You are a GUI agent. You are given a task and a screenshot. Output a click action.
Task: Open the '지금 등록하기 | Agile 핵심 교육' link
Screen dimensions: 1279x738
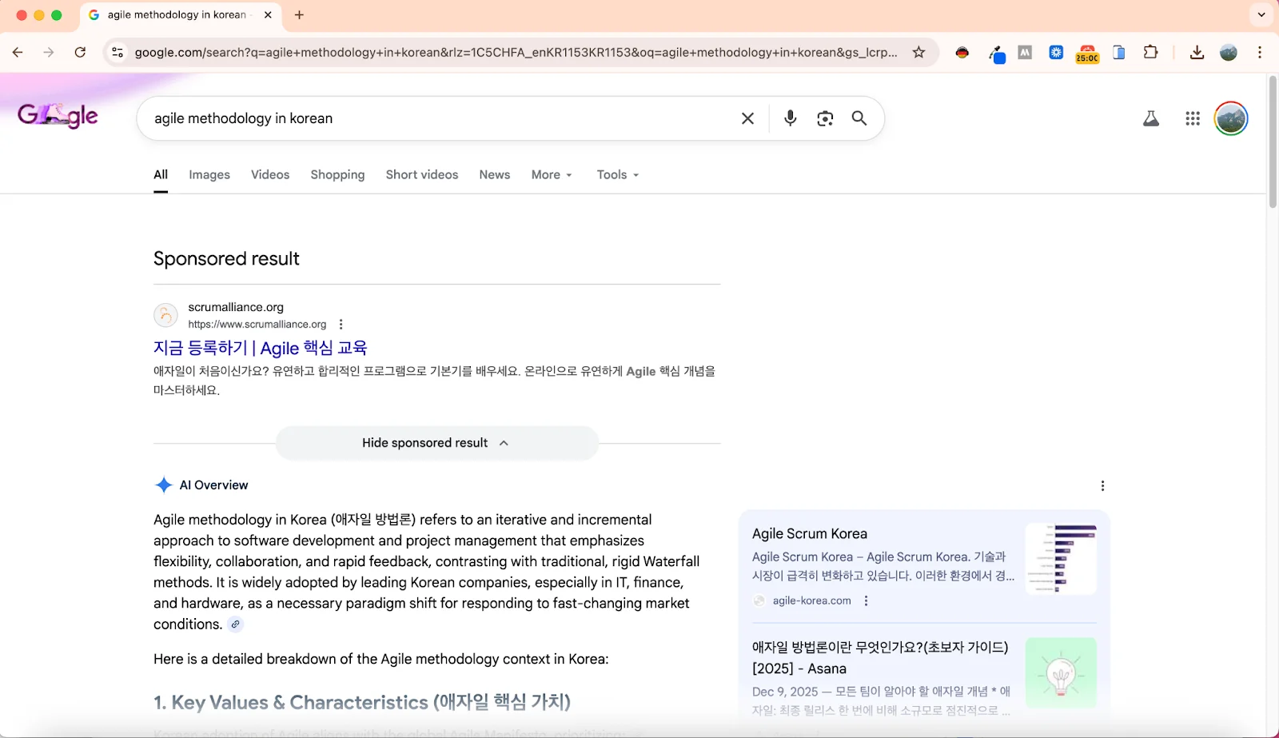coord(260,348)
